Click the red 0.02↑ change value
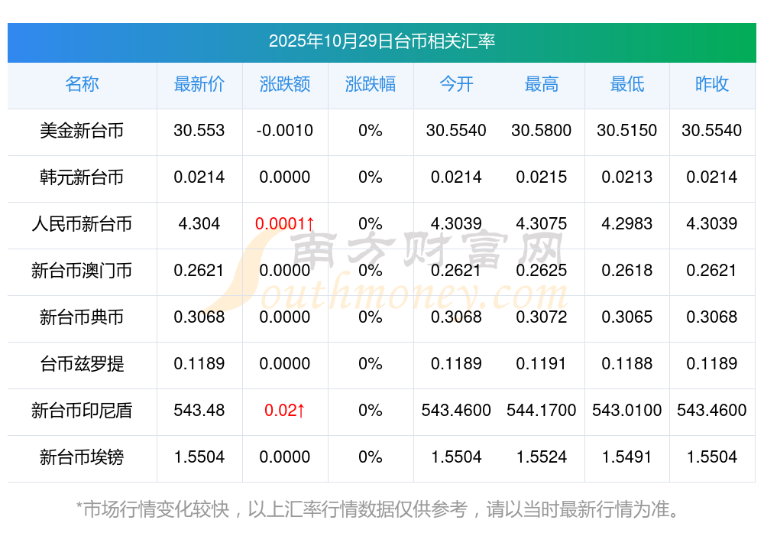The height and width of the screenshot is (533, 764). pos(284,411)
